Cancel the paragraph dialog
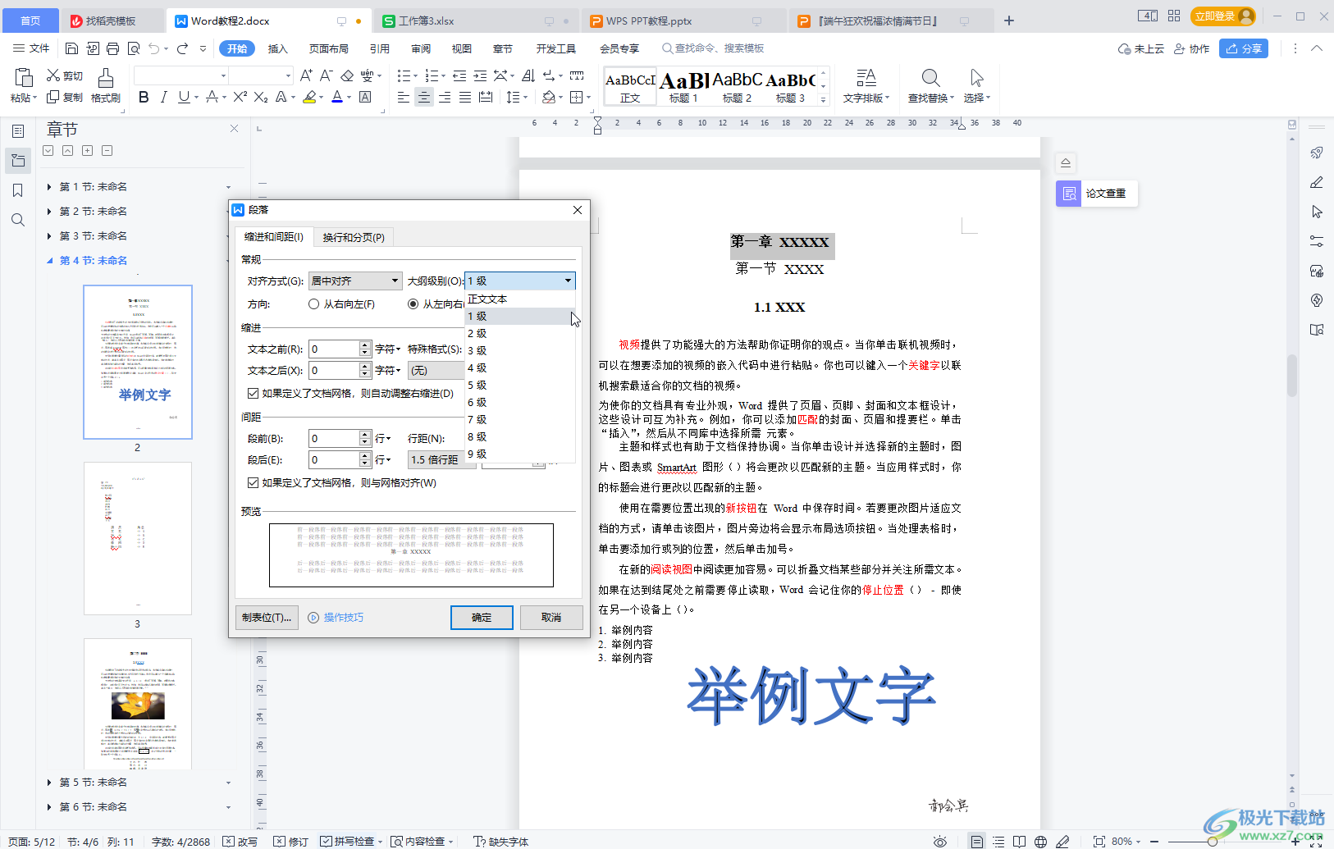 tap(551, 618)
